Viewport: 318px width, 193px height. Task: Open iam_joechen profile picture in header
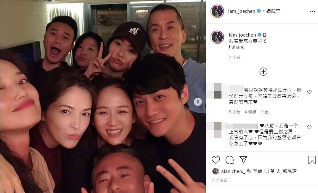click(x=217, y=11)
